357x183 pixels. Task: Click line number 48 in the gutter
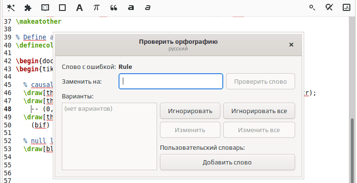click(x=8, y=109)
